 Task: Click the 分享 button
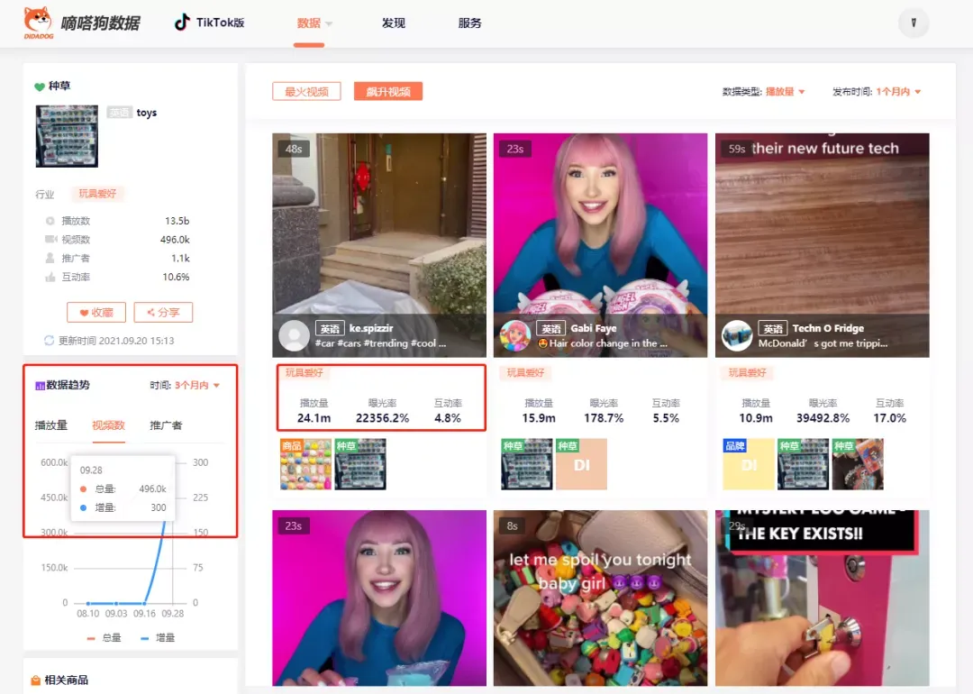point(163,312)
